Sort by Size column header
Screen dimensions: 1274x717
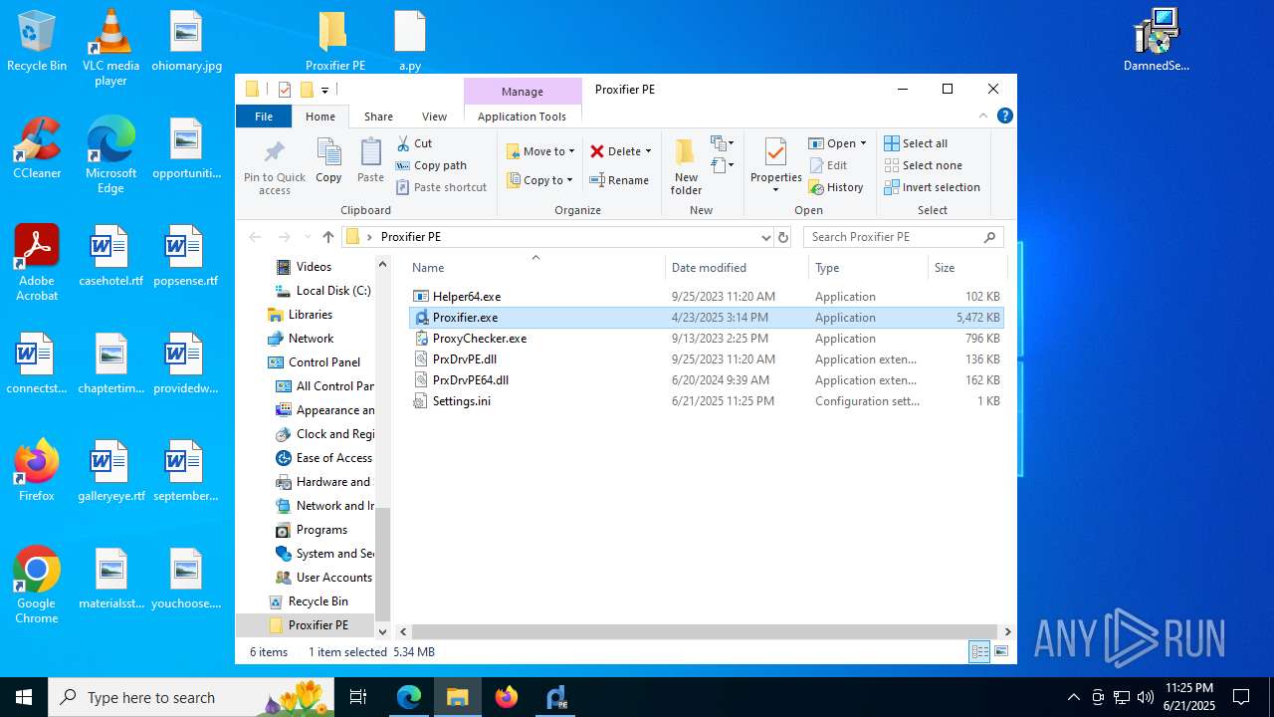click(967, 268)
